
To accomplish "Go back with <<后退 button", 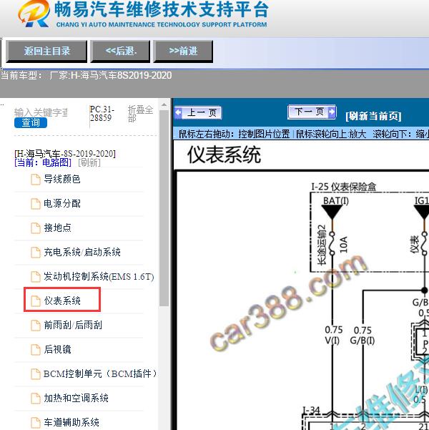I will 120,52.
